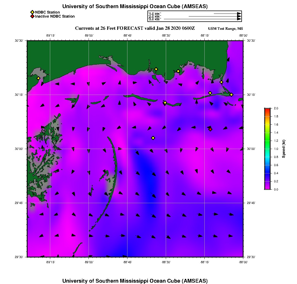Image resolution: width=297 pixels, height=284 pixels.
Task: Click the 1.0 kts reference arrow head
Action: pos(239,14)
